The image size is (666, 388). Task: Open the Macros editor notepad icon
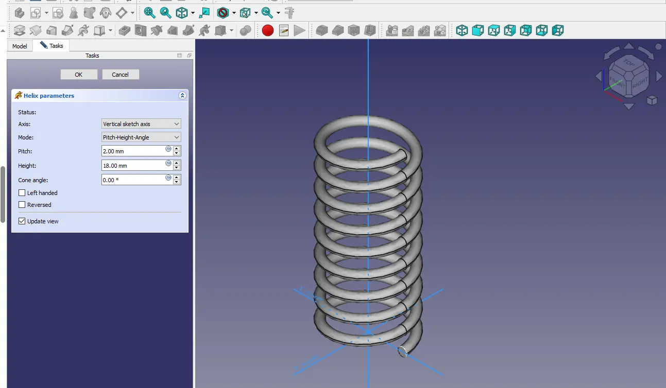[284, 31]
